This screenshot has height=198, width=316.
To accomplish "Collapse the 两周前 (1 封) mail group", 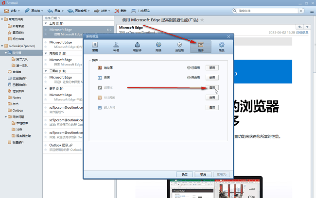I will pos(46,53).
